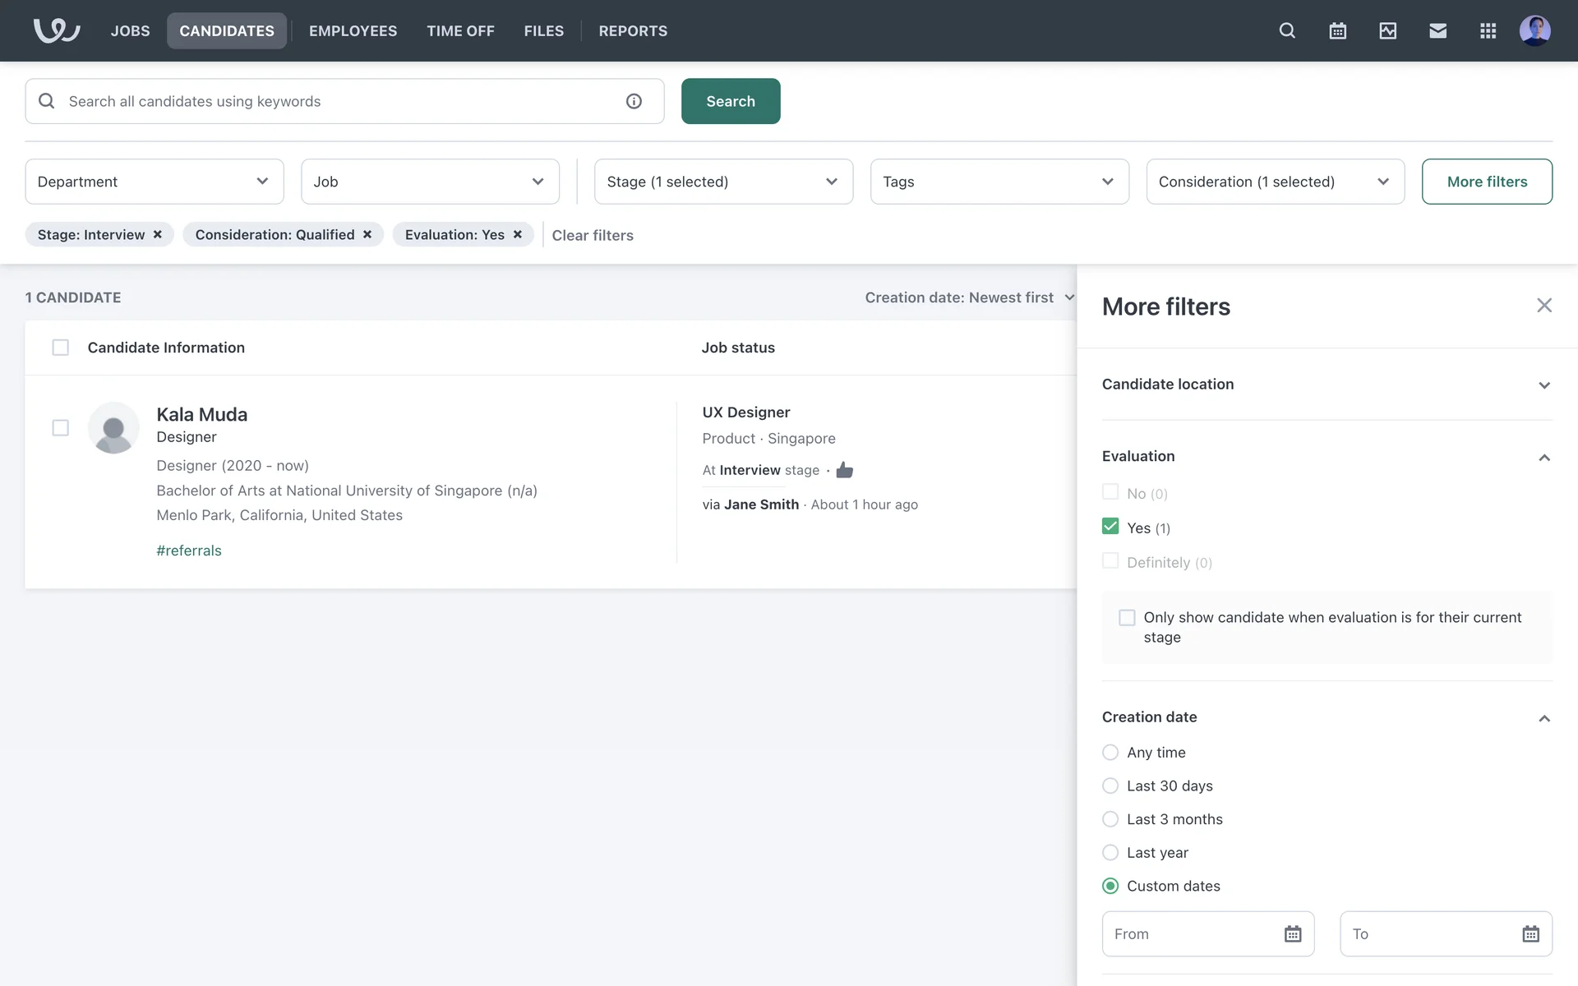Click the search info icon
The width and height of the screenshot is (1578, 986).
634,101
